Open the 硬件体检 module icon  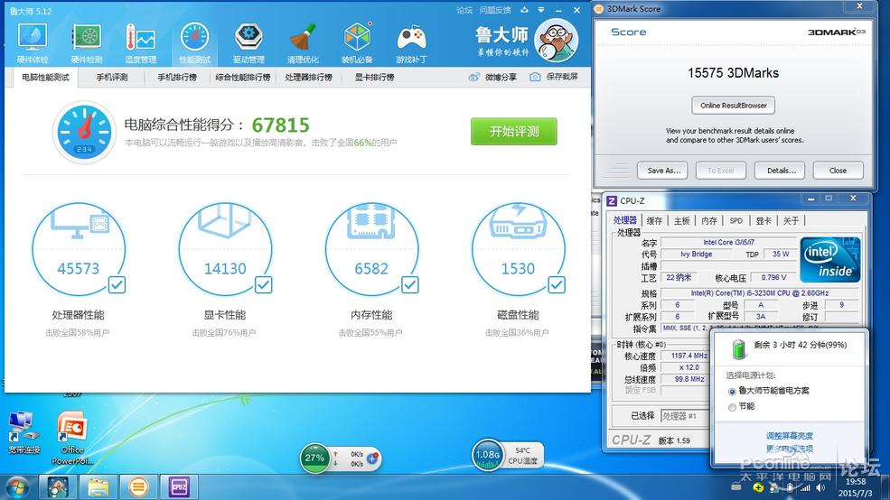click(x=33, y=42)
